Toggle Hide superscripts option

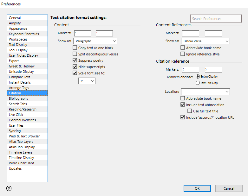coord(75,67)
